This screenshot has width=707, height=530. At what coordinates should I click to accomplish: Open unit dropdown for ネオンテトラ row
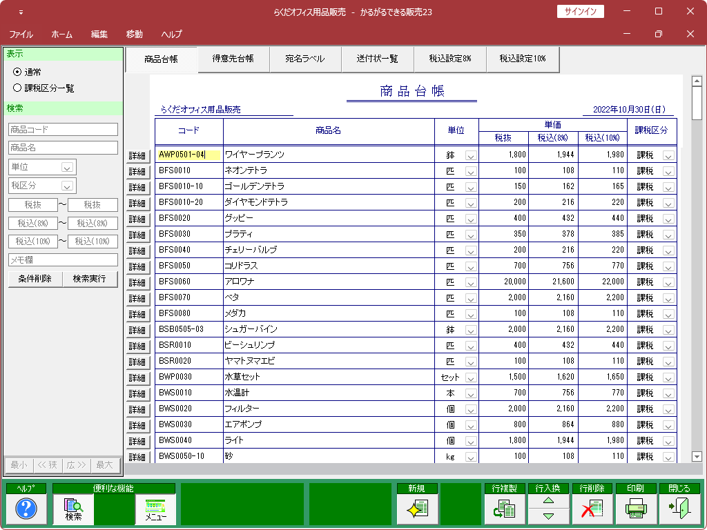pos(471,171)
